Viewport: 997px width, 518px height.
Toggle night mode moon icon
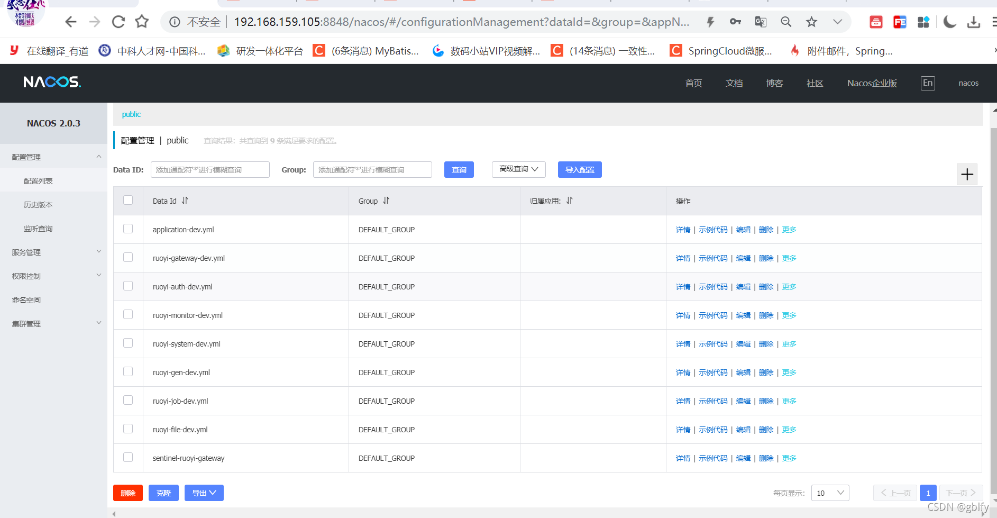click(x=949, y=22)
